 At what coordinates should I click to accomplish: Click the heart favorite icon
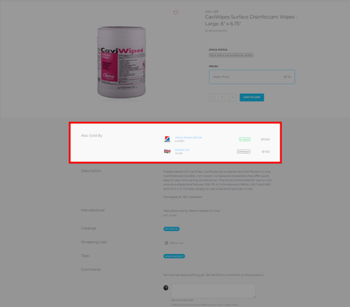[x=176, y=13]
